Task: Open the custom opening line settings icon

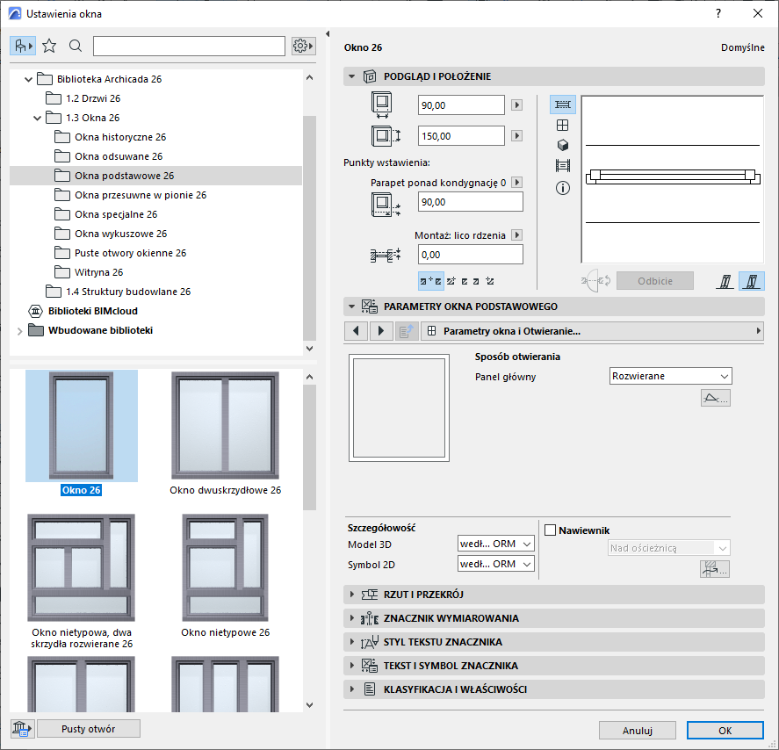Action: click(x=716, y=399)
